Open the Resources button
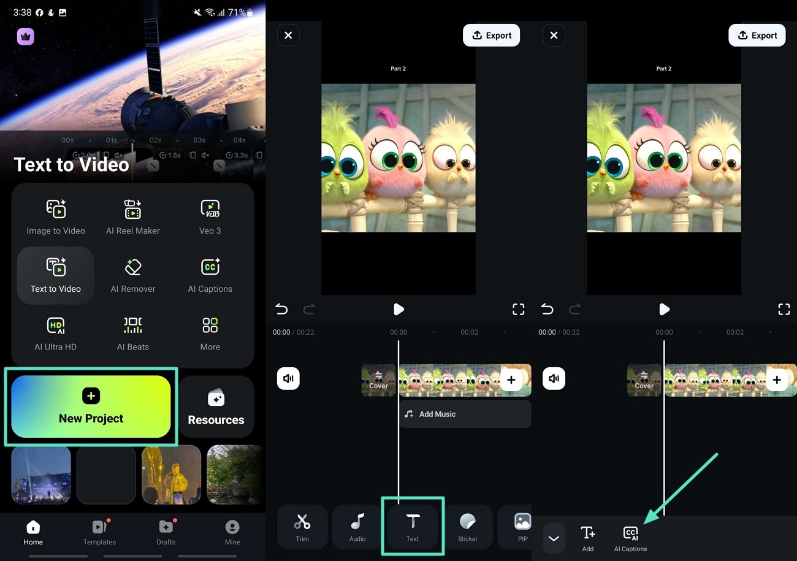The width and height of the screenshot is (797, 561). pyautogui.click(x=216, y=406)
